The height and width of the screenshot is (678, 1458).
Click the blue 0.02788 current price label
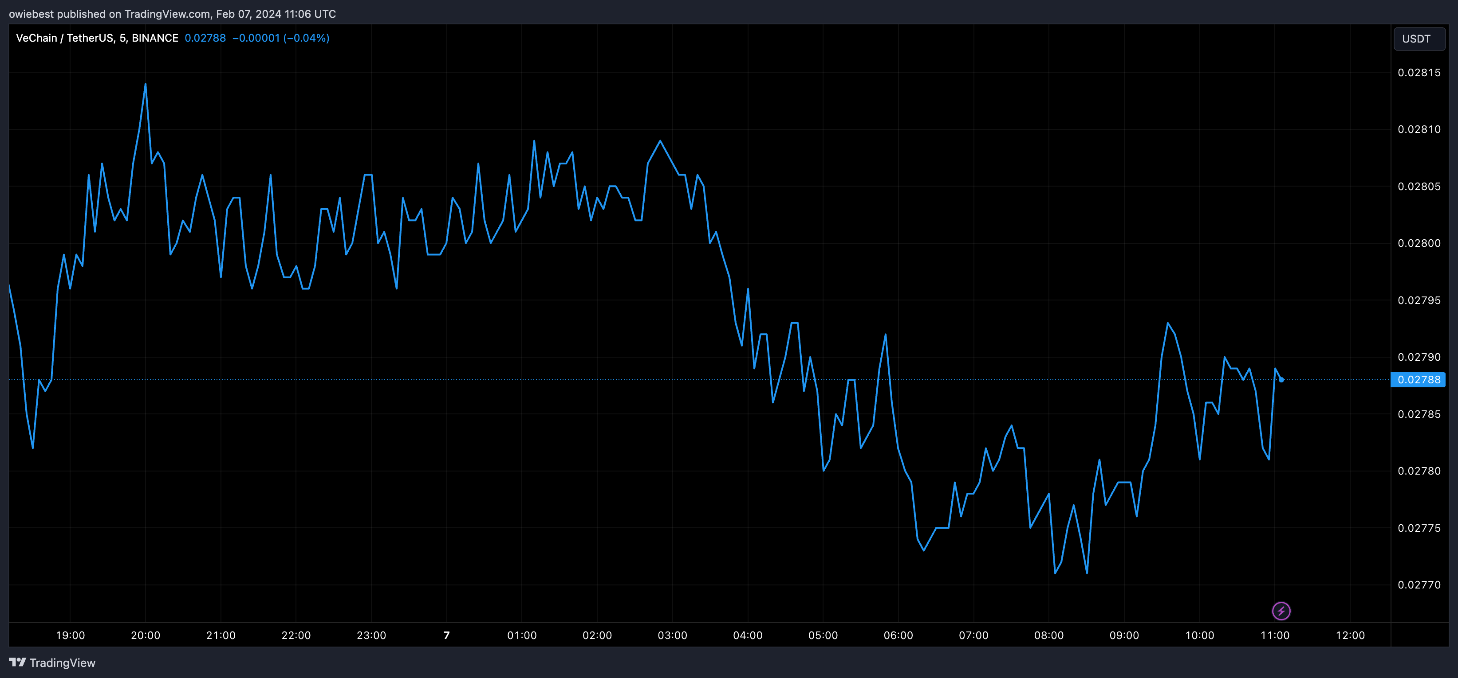pos(1419,379)
